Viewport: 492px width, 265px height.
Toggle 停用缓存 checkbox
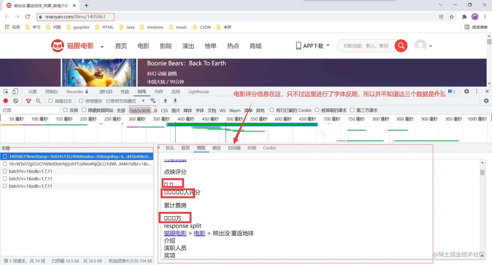coord(81,101)
